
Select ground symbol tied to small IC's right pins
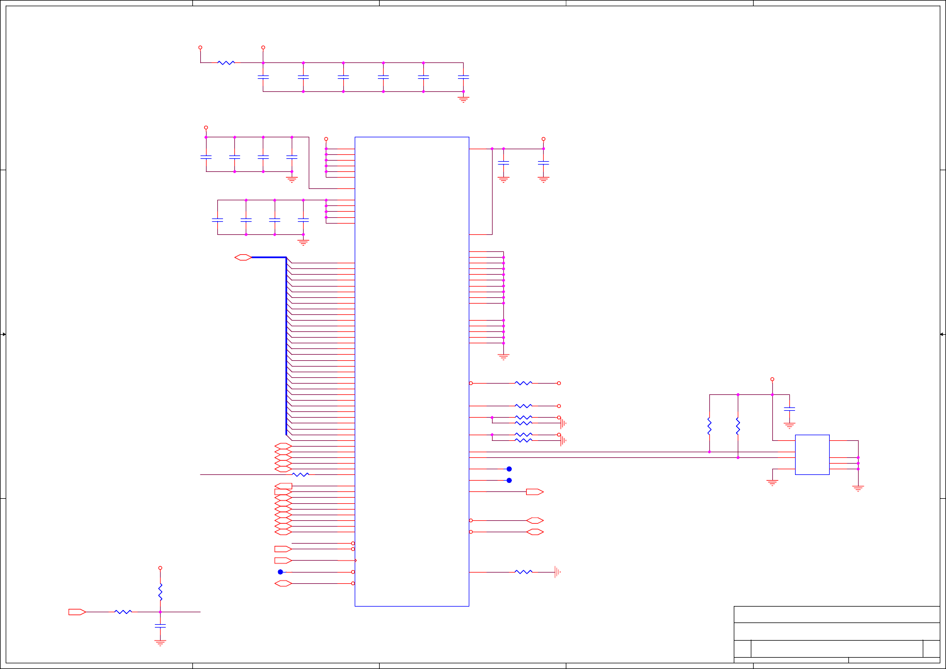point(857,488)
